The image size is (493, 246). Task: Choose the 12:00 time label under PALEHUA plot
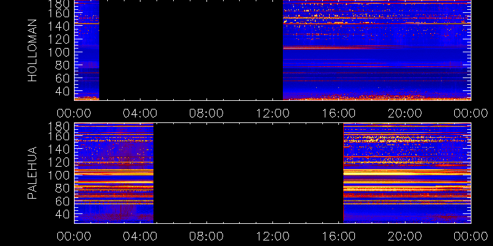pyautogui.click(x=272, y=236)
